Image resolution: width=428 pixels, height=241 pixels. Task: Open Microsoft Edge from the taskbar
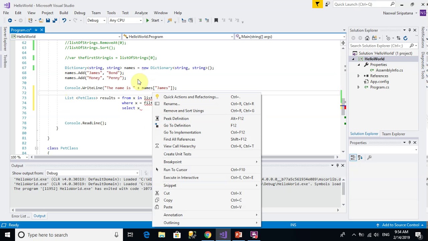click(x=146, y=235)
